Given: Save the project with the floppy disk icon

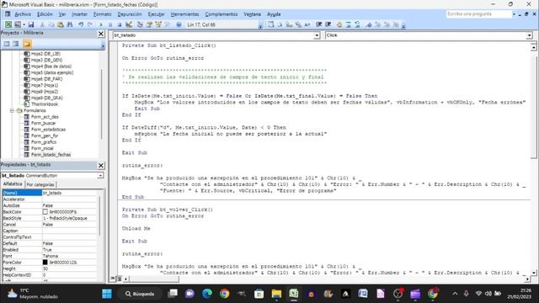Looking at the screenshot, I should (x=31, y=24).
